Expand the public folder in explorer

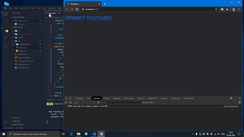tap(20, 37)
